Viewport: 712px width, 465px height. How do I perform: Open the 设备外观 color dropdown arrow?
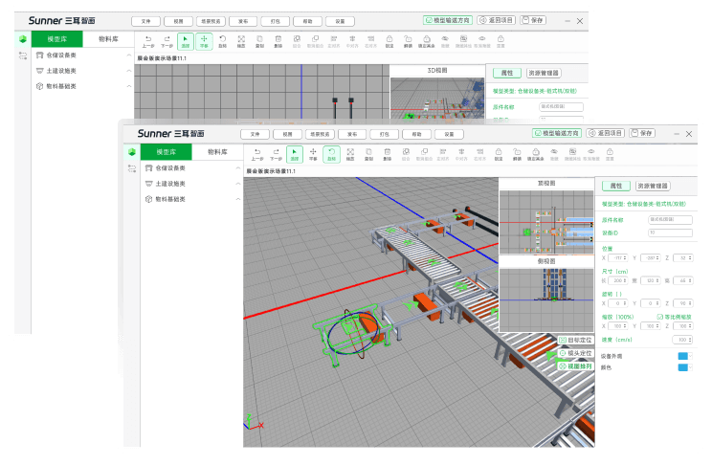(x=691, y=356)
